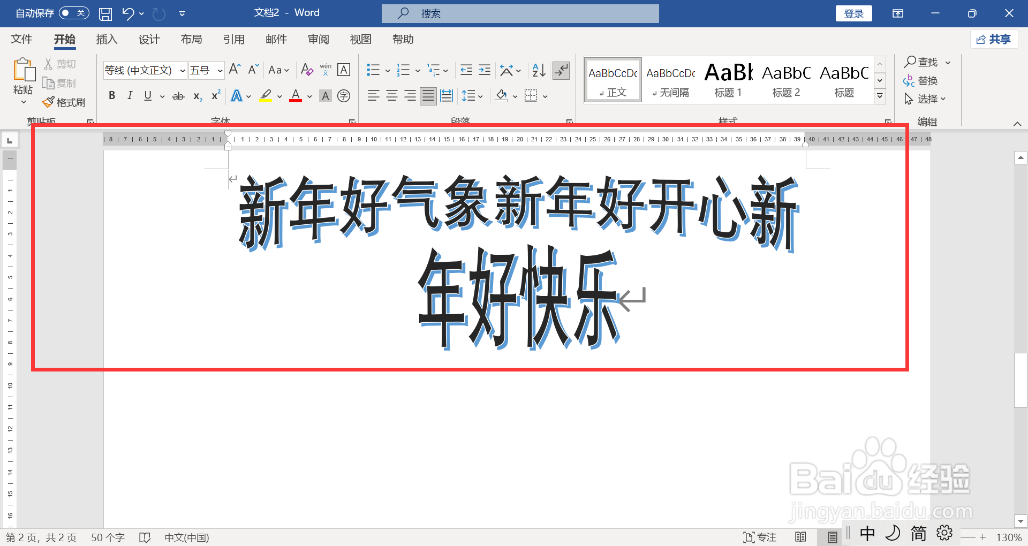
Task: Click the Sort A-Z icon
Action: coord(539,70)
